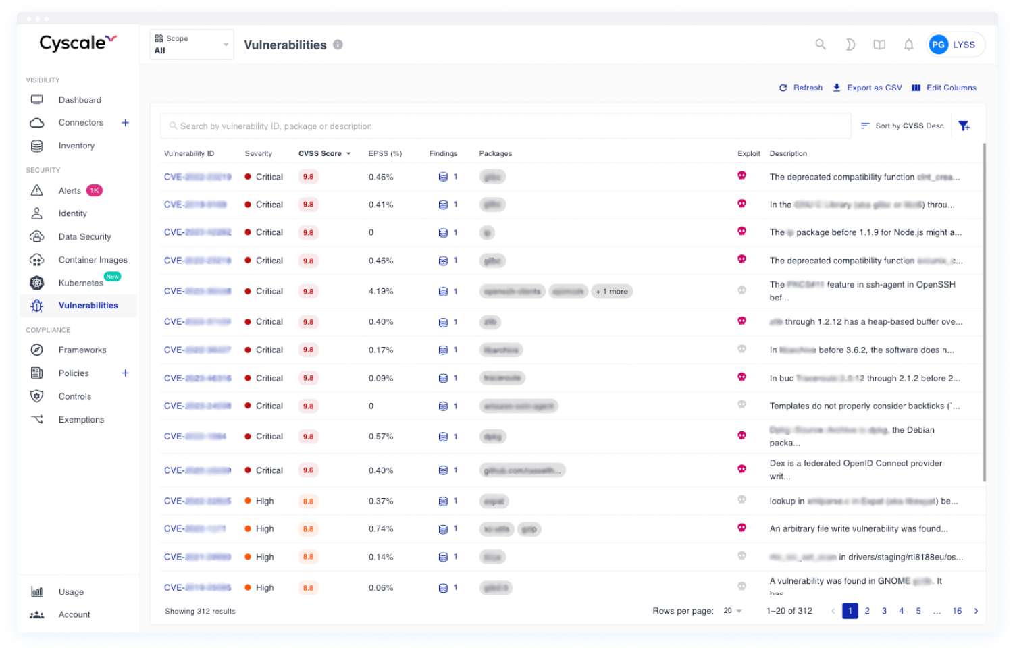
Task: Add a new connector with the plus icon
Action: click(126, 122)
